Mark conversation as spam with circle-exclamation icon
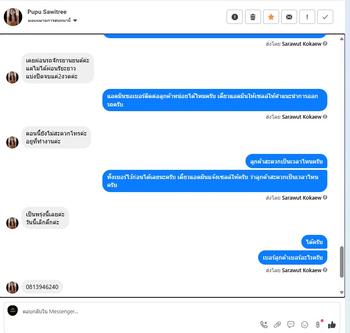The height and width of the screenshot is (333, 350). coord(234,17)
